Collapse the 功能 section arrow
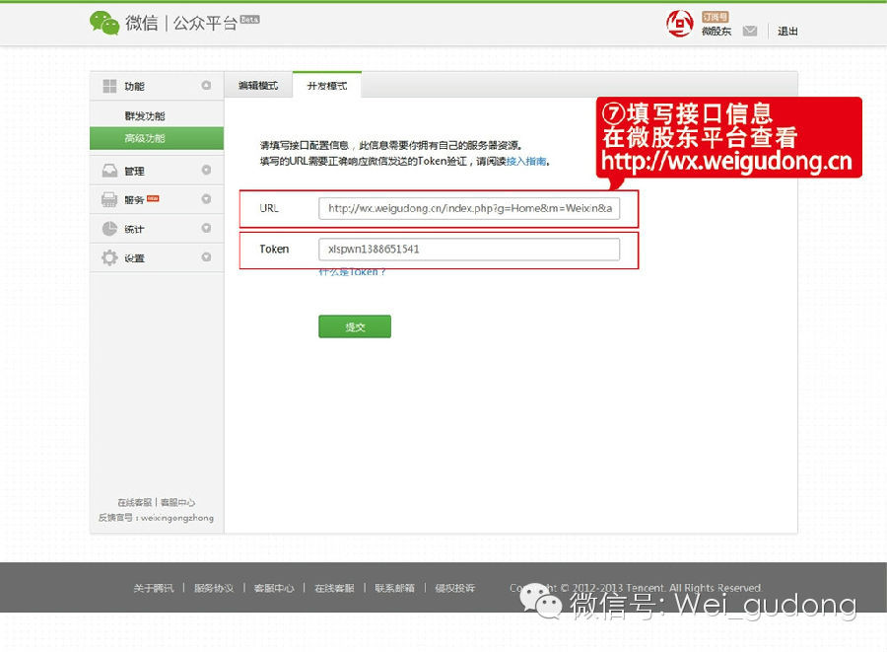 pos(206,86)
